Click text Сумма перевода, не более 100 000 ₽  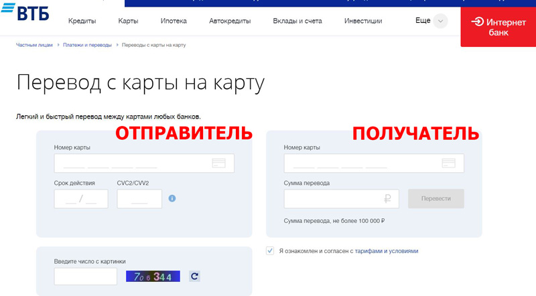tap(334, 221)
